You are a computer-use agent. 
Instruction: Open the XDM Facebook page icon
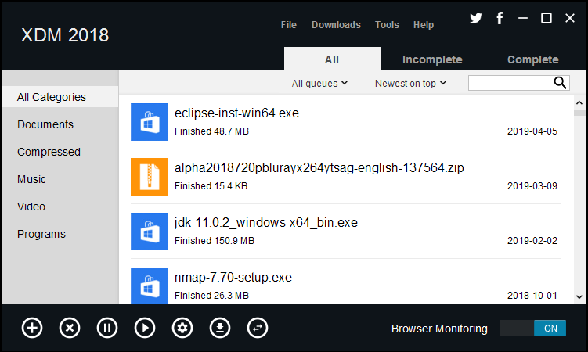point(500,18)
